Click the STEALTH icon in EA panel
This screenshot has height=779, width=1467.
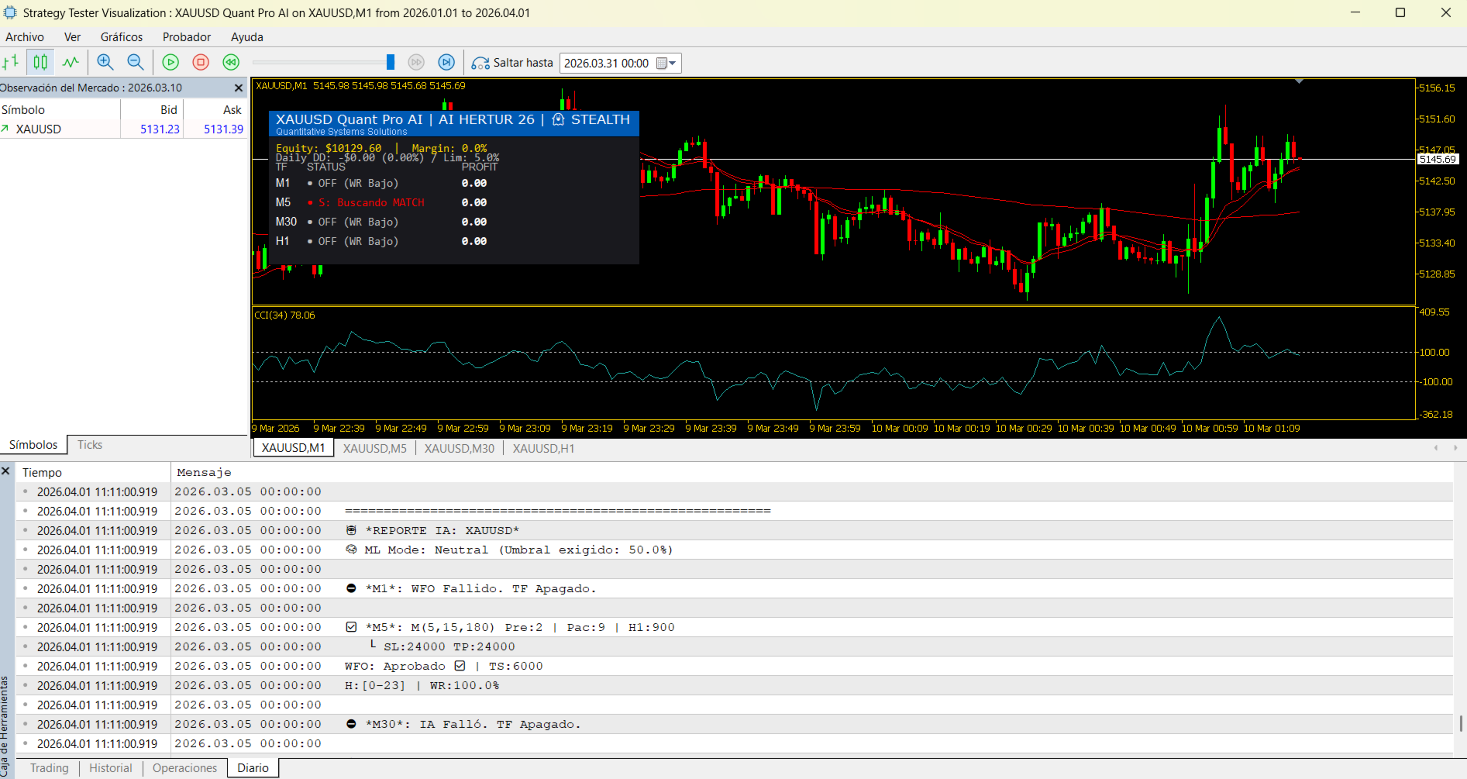[558, 119]
